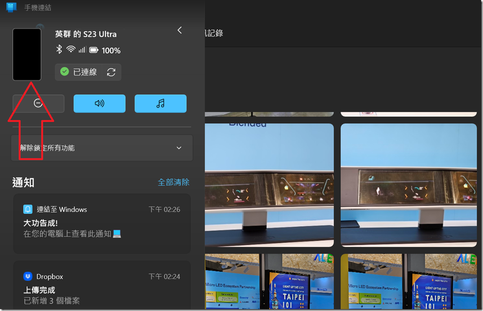
Task: Open the right curved display photo
Action: [409, 185]
